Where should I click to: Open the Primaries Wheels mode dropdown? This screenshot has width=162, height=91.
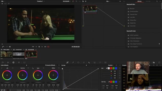coord(51,65)
